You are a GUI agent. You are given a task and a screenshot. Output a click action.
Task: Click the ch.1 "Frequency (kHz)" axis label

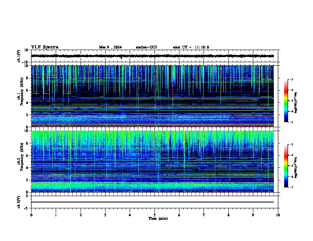point(22,92)
